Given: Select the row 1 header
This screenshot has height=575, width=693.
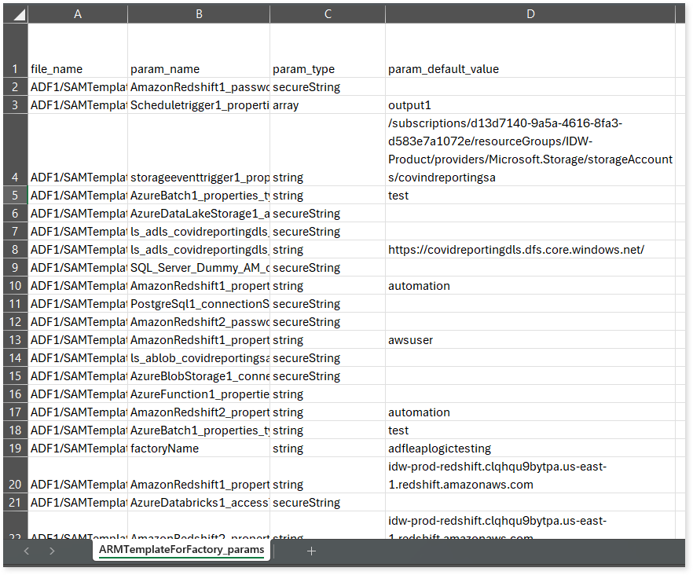Looking at the screenshot, I should pyautogui.click(x=15, y=68).
